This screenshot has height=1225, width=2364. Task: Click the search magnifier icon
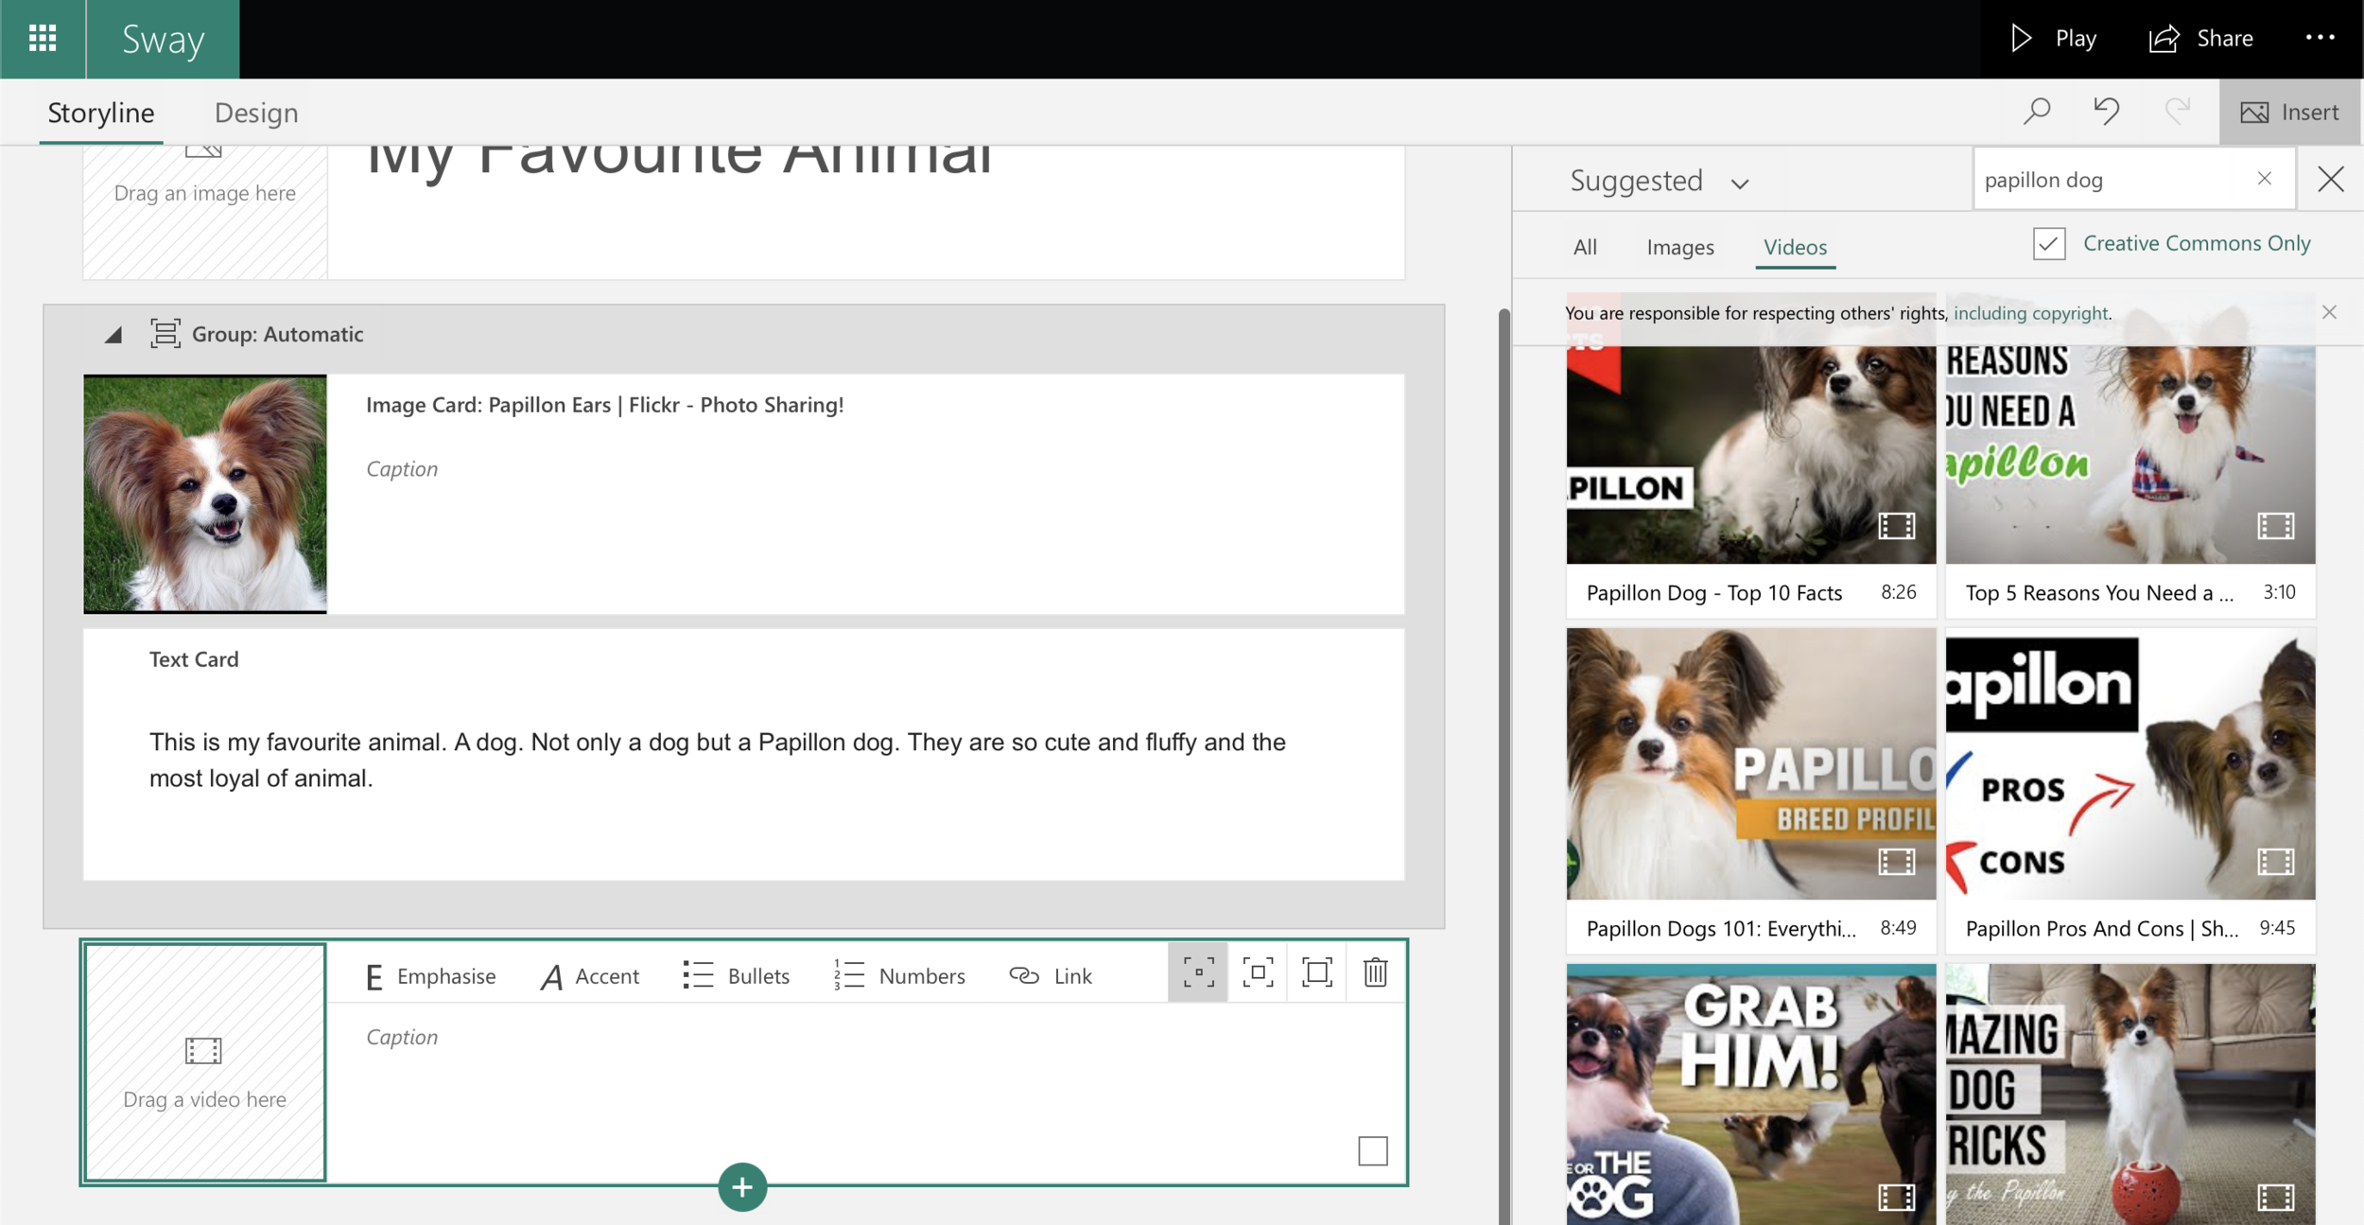(x=2036, y=112)
